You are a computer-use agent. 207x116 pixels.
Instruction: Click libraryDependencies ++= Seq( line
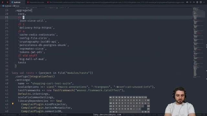40,101
